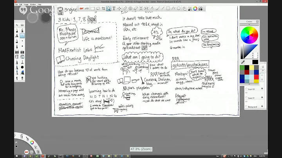The image size is (282, 158).
Task: Select the Move/Transform layer tool
Action: pos(119,9)
